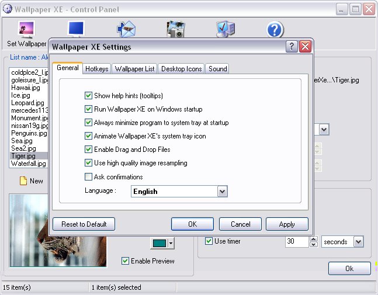Screen dimensions: 378x295
Task: Open the background color picker dropdown arrow
Action: (171, 243)
